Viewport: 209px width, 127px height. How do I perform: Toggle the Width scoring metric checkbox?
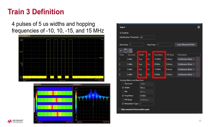point(123,88)
